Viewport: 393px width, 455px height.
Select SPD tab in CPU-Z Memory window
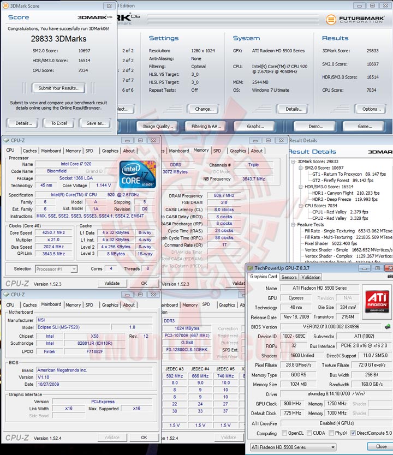217,151
